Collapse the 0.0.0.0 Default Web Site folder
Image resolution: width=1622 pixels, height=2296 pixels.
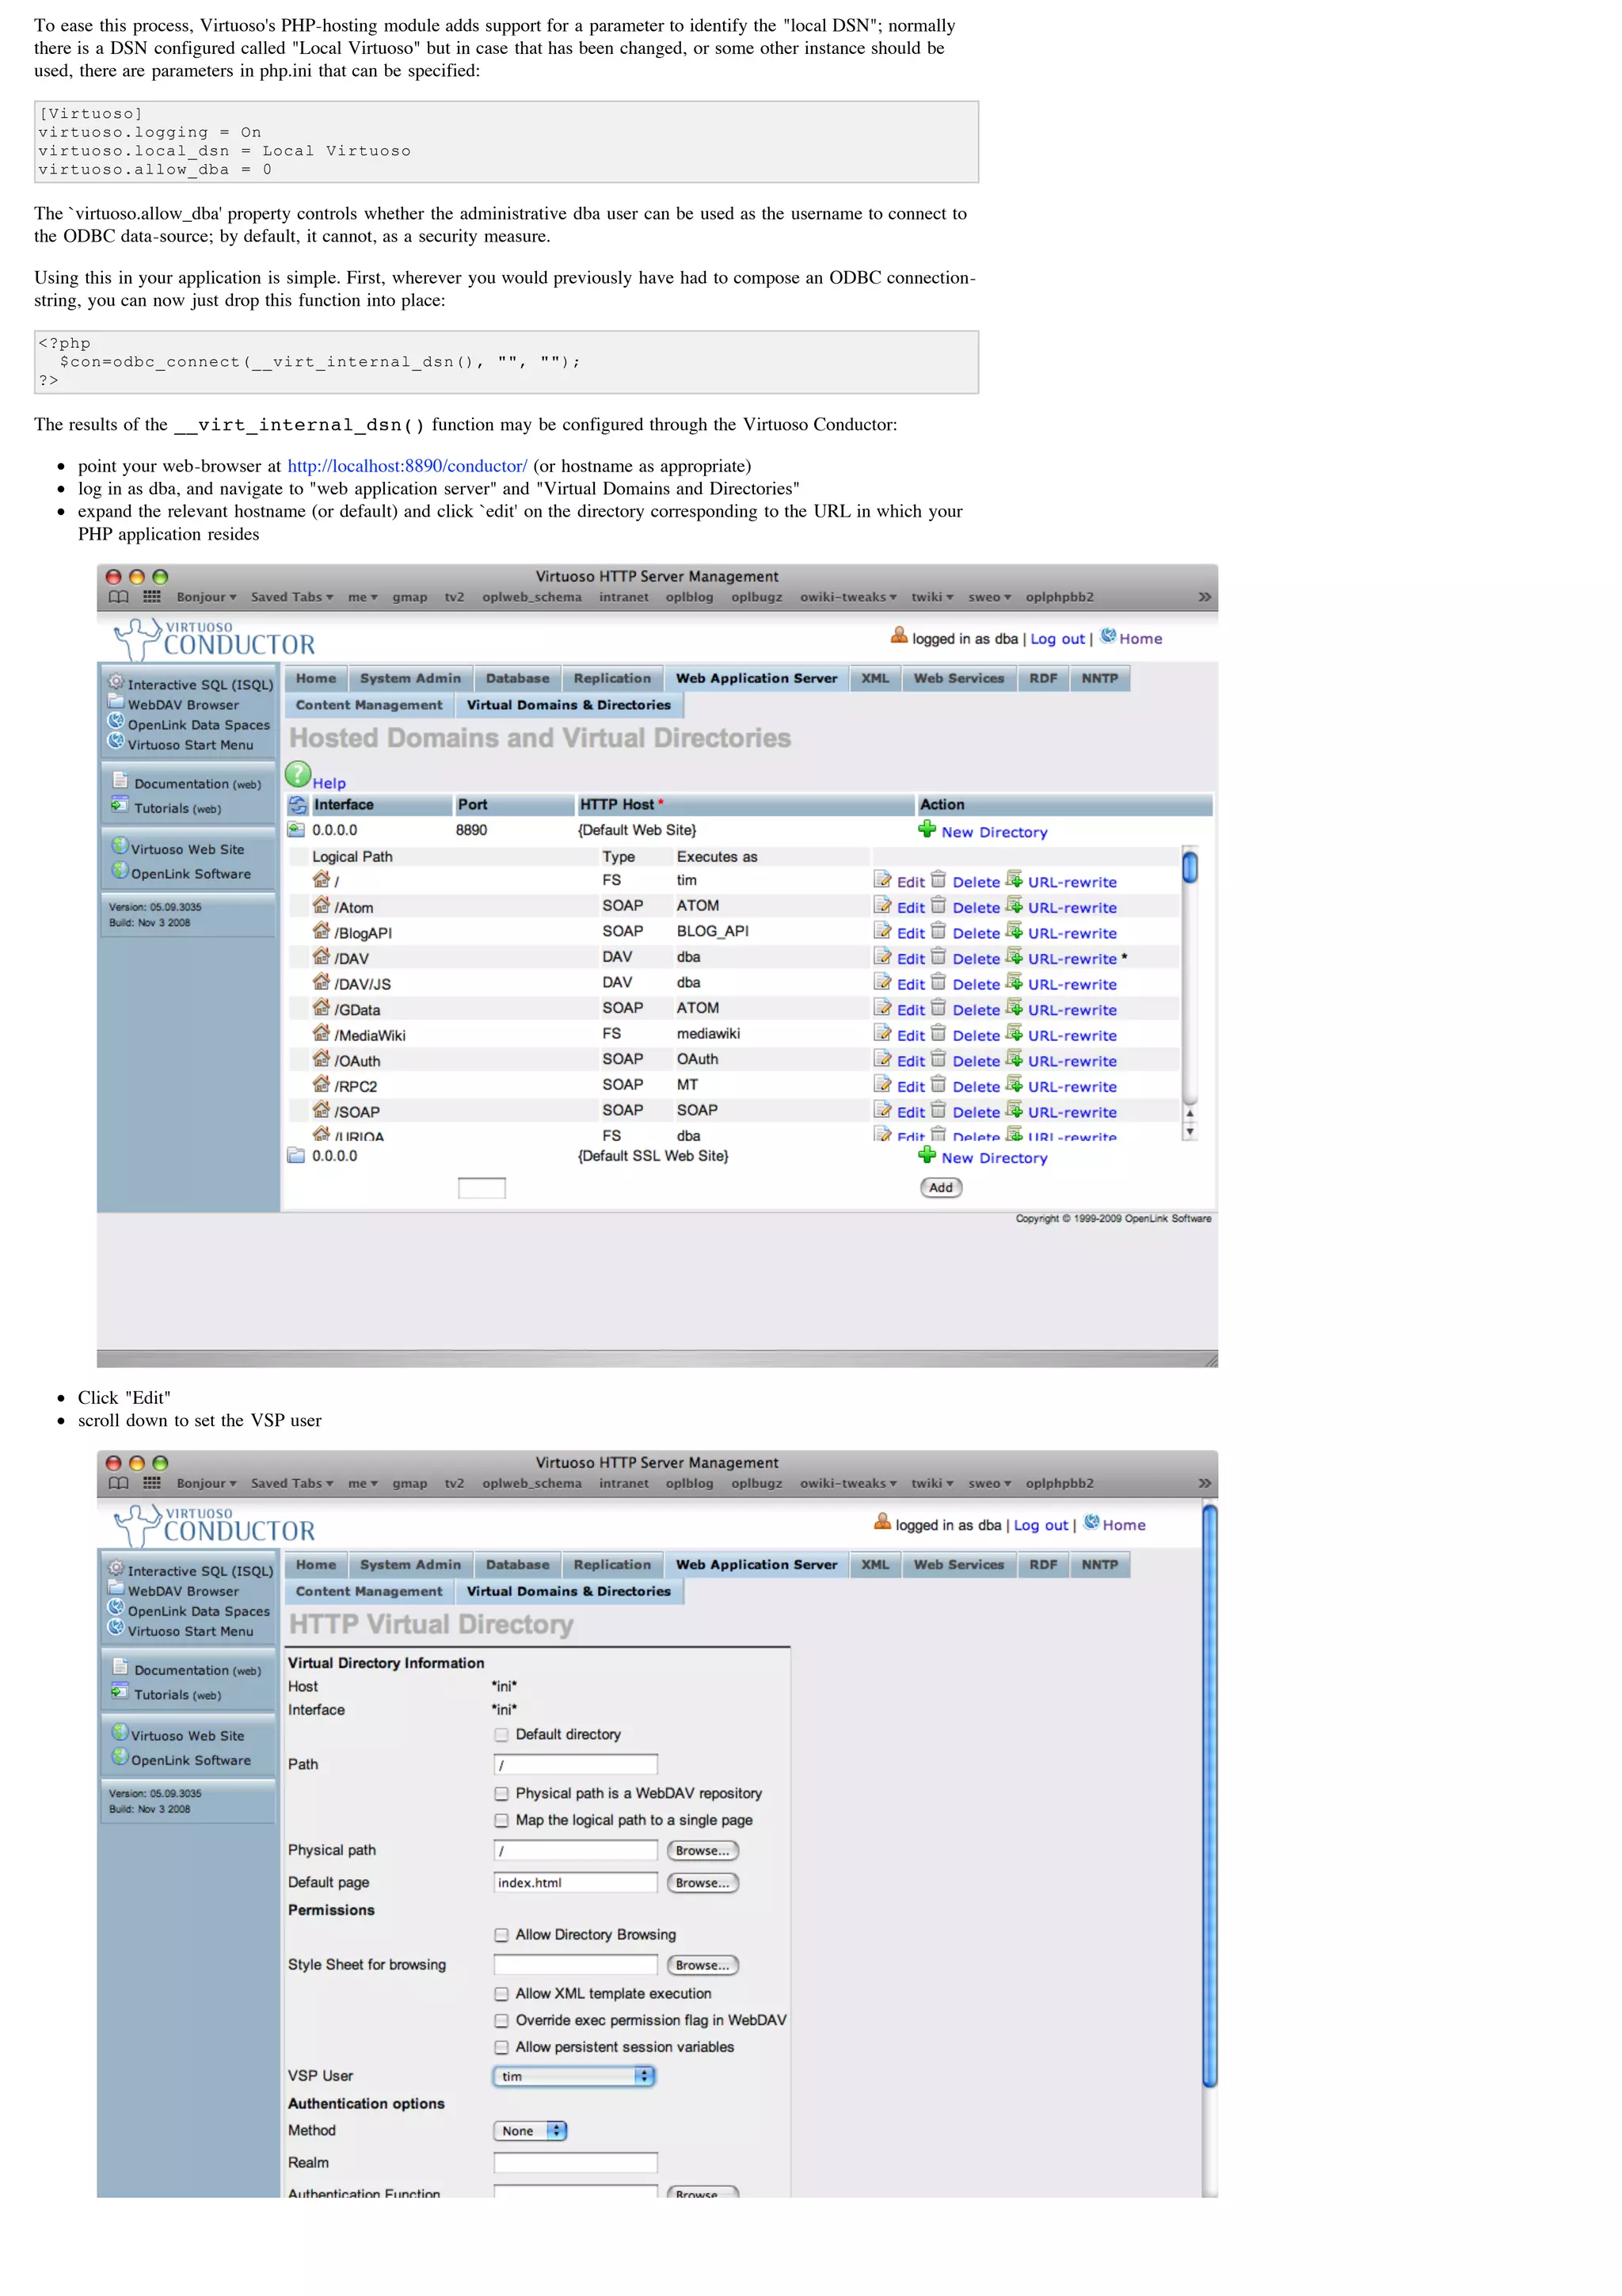click(296, 829)
